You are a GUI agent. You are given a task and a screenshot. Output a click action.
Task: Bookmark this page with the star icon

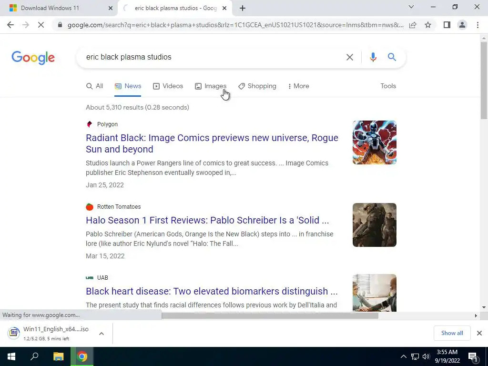click(428, 25)
